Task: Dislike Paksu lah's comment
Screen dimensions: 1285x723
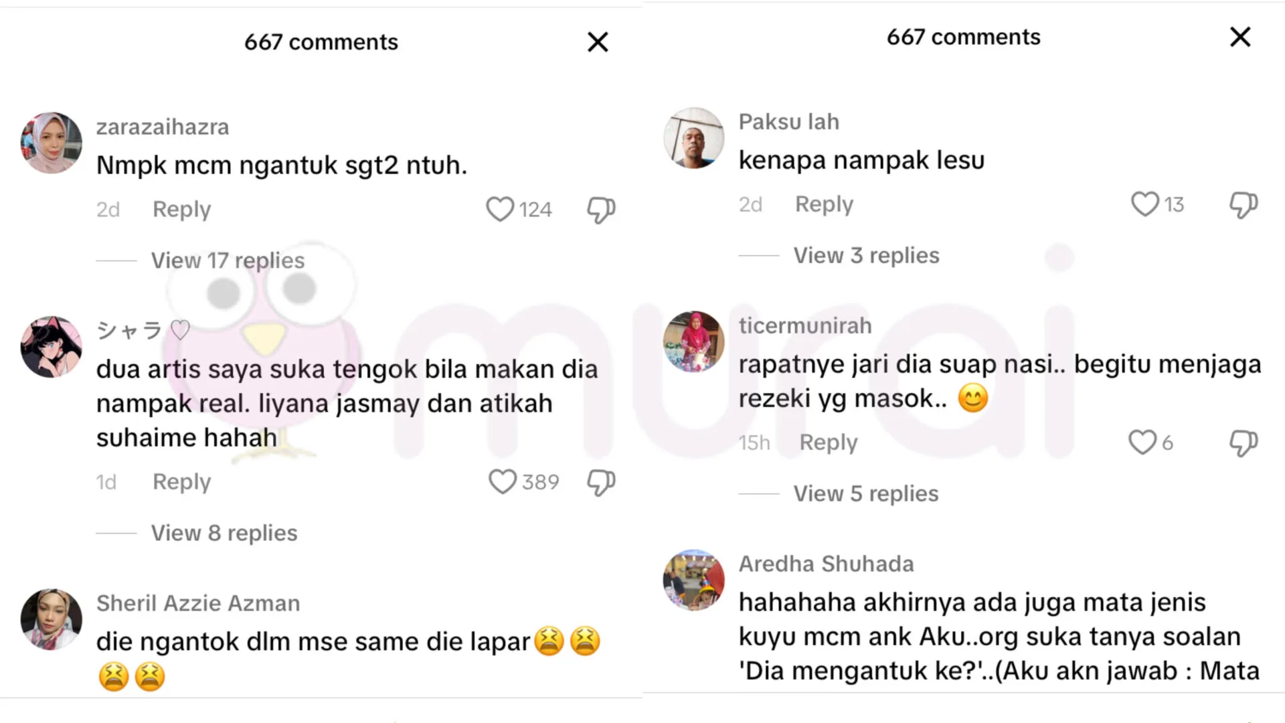Action: [x=1243, y=204]
